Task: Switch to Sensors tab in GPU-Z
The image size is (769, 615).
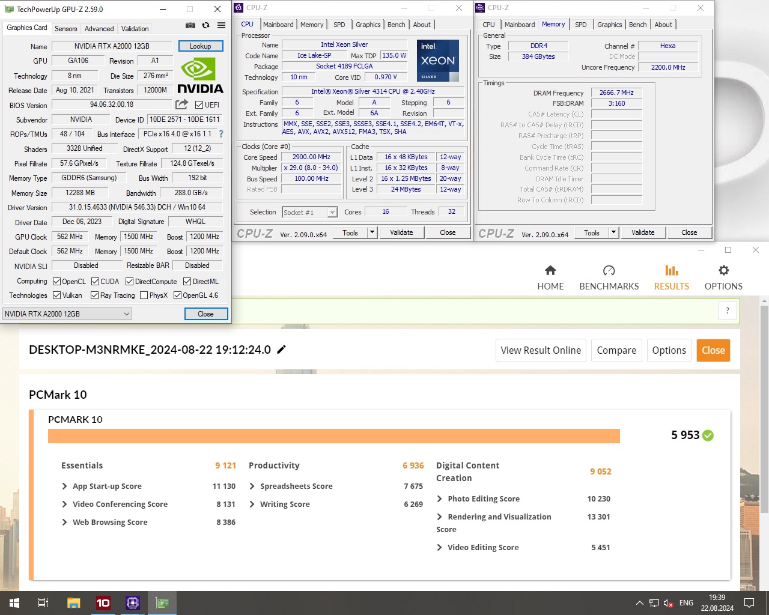Action: pyautogui.click(x=65, y=28)
